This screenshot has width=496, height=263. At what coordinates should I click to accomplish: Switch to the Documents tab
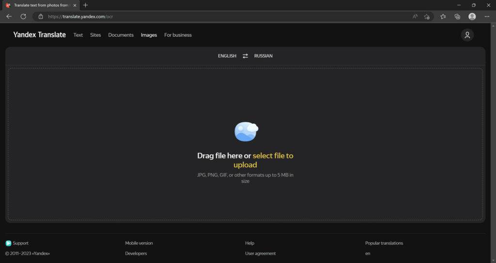tap(121, 35)
